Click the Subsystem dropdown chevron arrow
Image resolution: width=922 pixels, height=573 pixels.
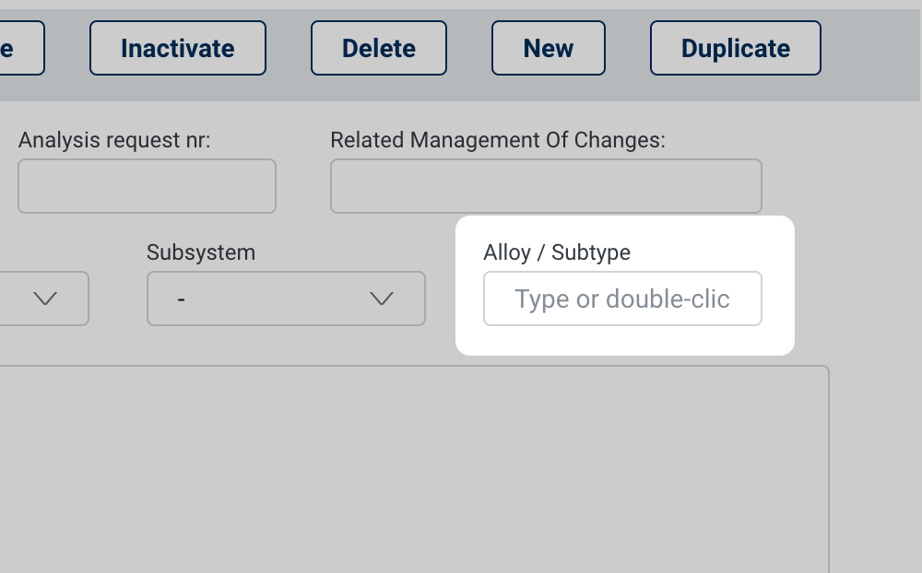382,298
